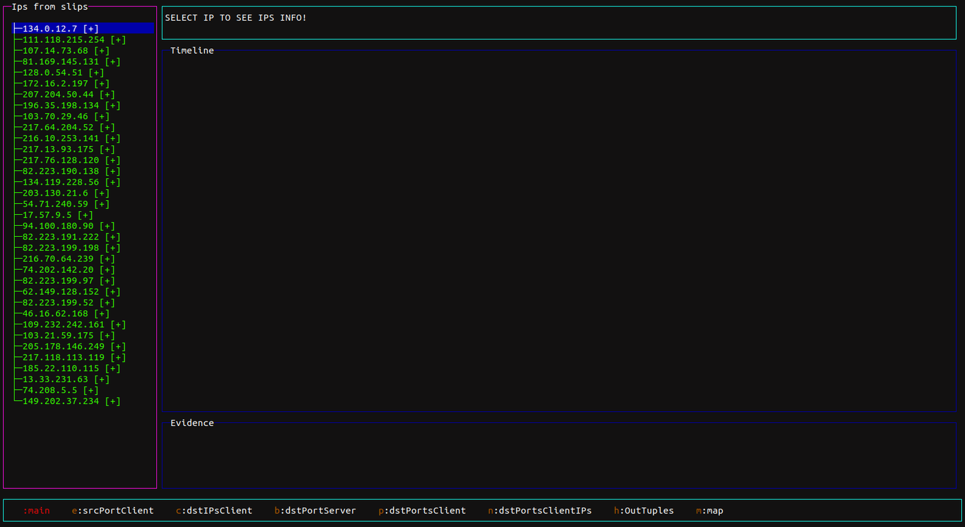965x527 pixels.
Task: Expand the 74.208.5.5 tree node
Action: pos(90,390)
